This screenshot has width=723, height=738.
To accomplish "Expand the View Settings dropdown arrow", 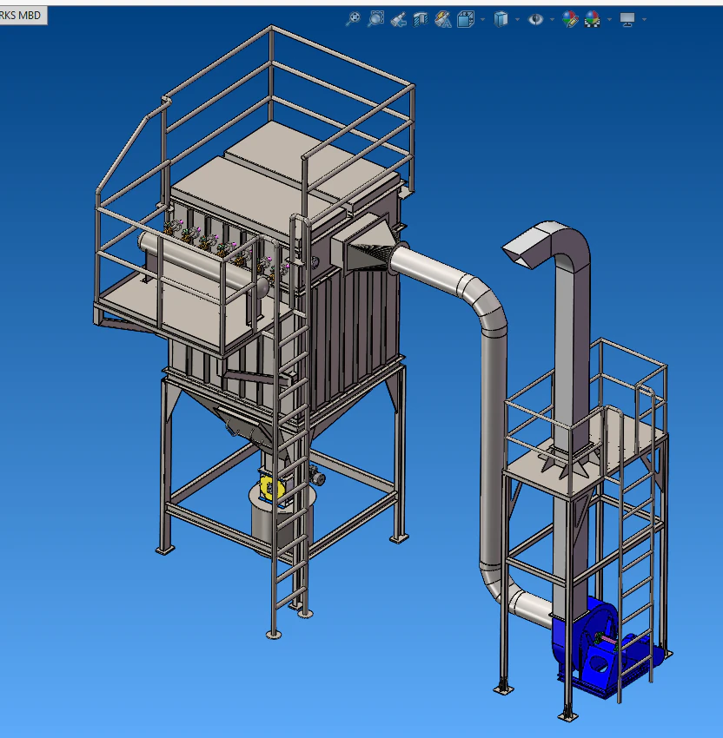I will point(644,19).
